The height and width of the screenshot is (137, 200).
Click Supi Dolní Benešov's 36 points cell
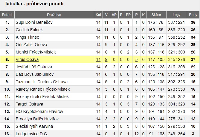(x=193, y=22)
